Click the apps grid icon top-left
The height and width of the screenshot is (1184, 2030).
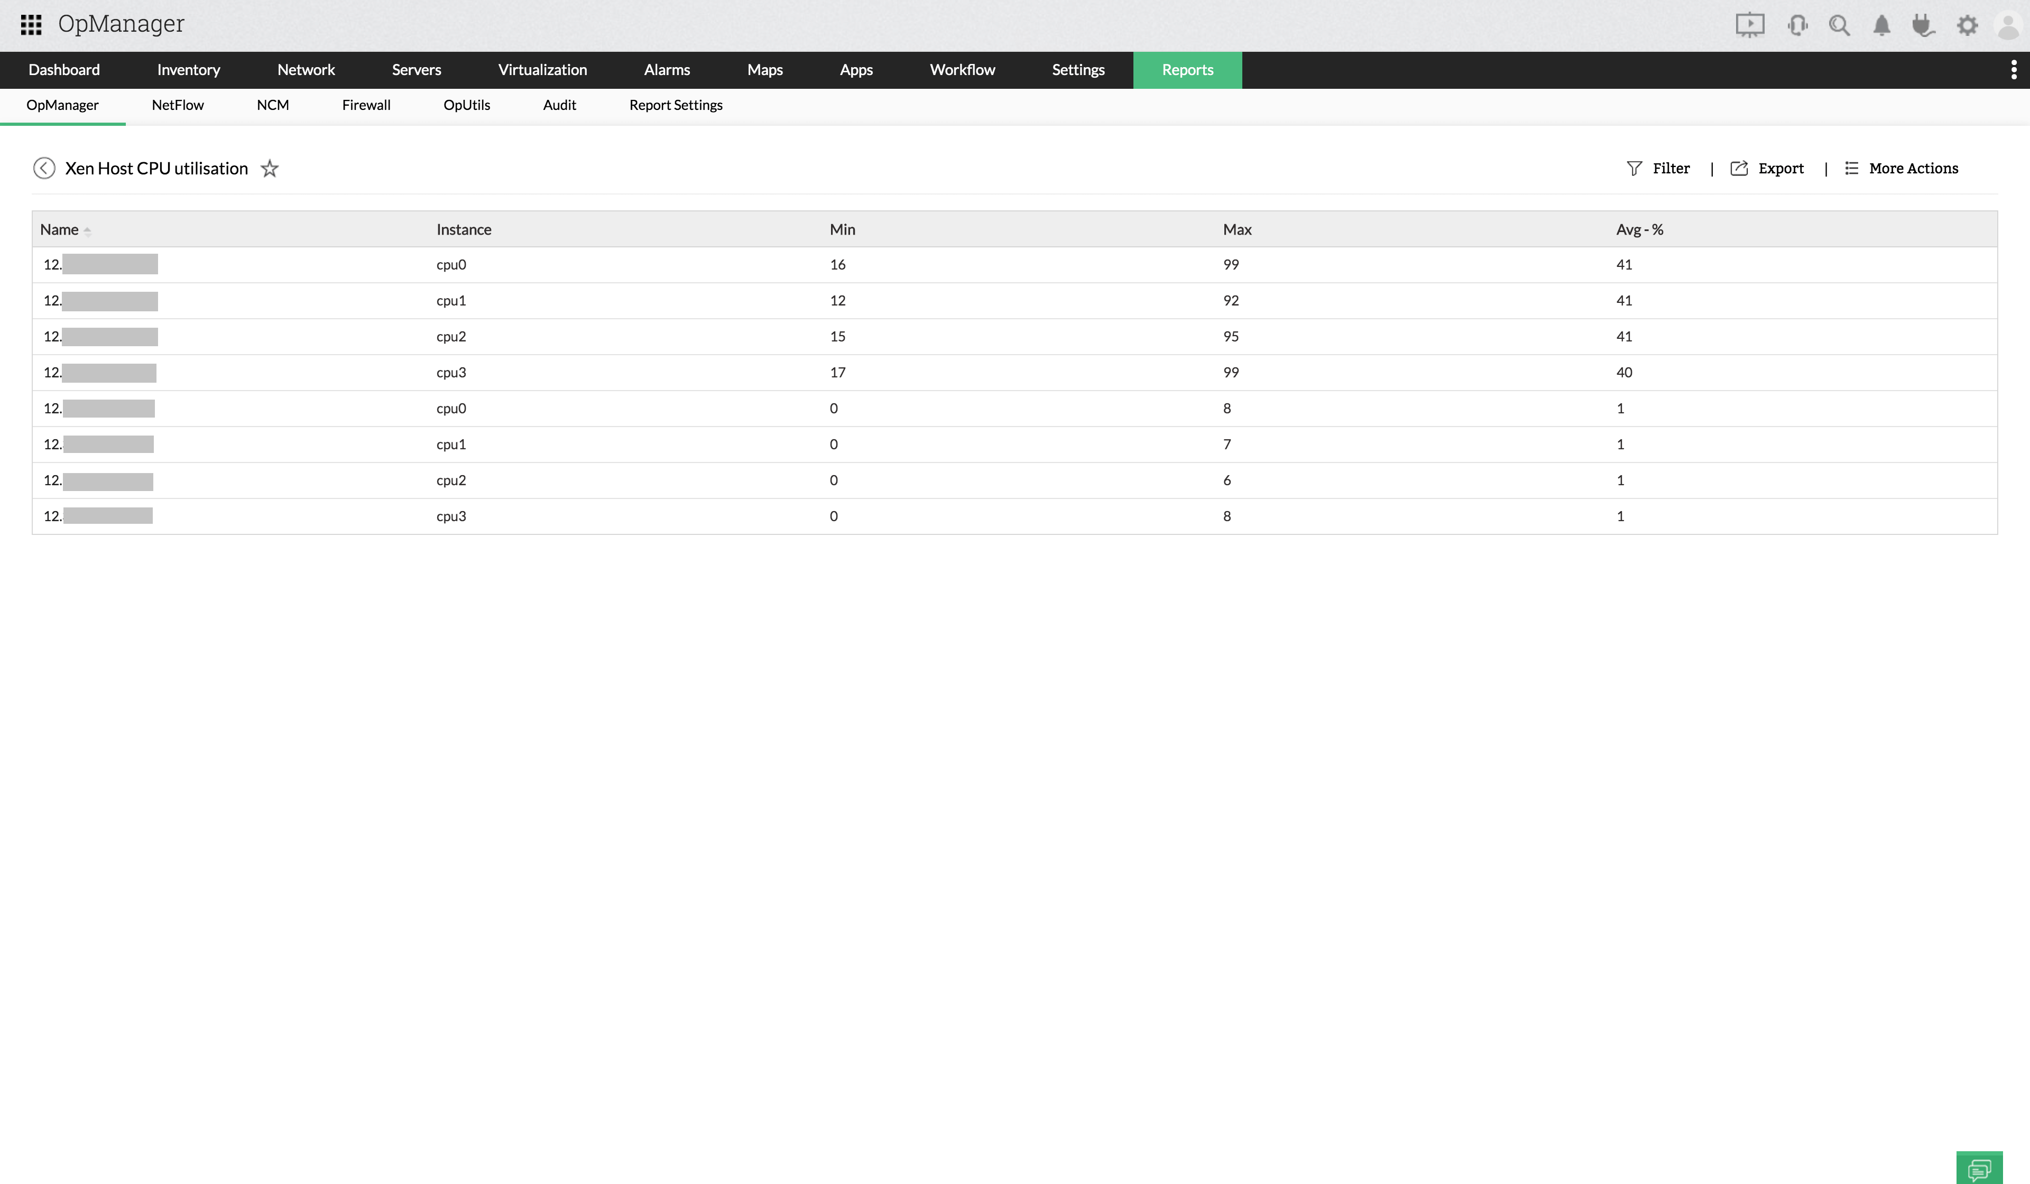pos(28,24)
